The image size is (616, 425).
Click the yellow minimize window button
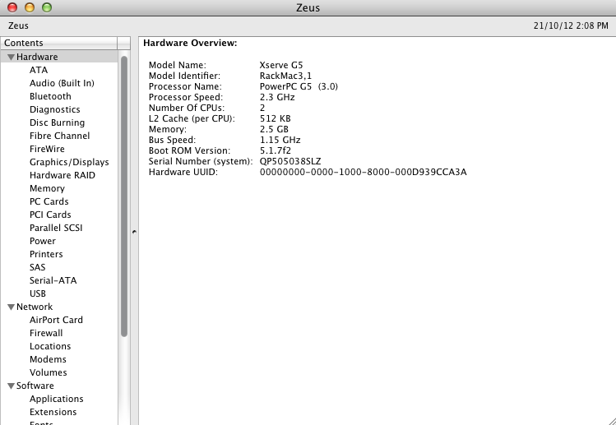tap(30, 7)
